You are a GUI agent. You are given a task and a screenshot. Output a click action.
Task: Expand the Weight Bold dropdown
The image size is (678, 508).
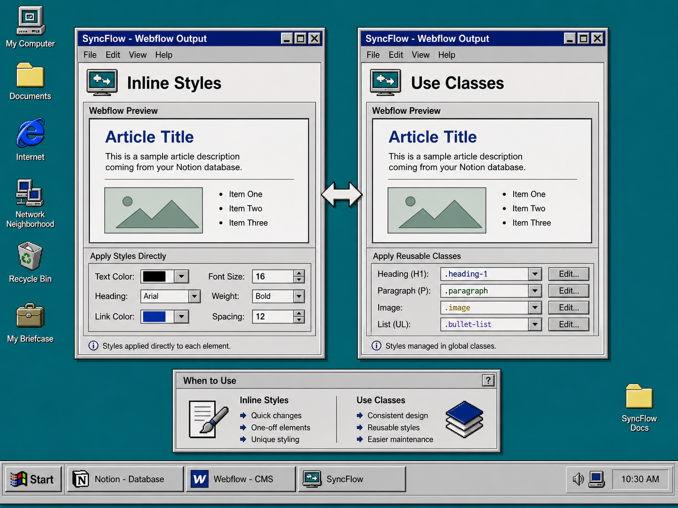(299, 296)
